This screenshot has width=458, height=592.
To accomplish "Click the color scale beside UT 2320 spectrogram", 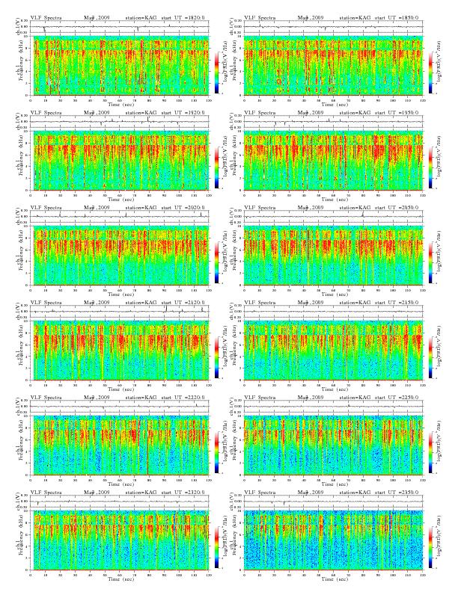I will [x=216, y=547].
